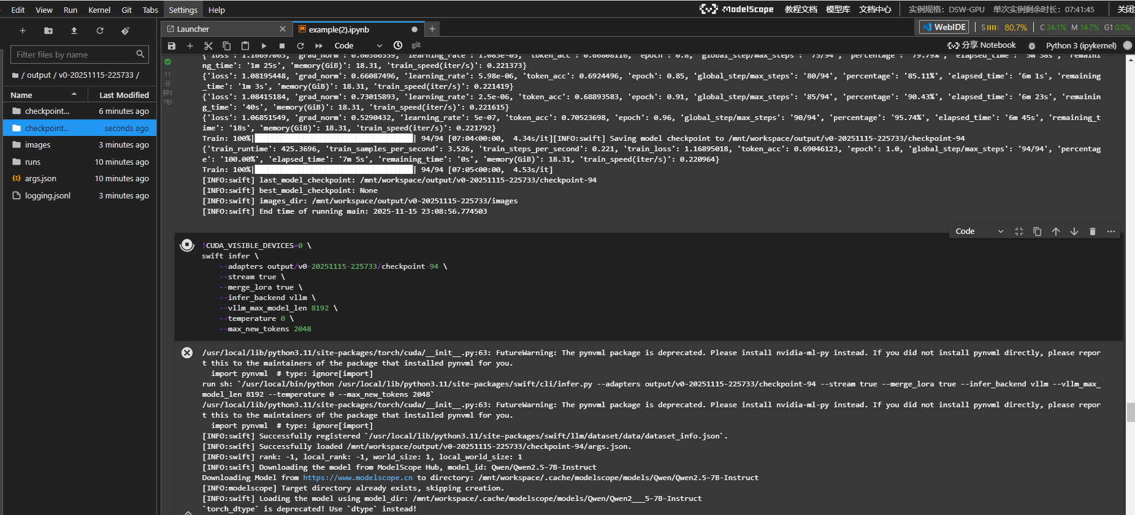The height and width of the screenshot is (515, 1135).
Task: Open the Git menu
Action: coord(126,10)
